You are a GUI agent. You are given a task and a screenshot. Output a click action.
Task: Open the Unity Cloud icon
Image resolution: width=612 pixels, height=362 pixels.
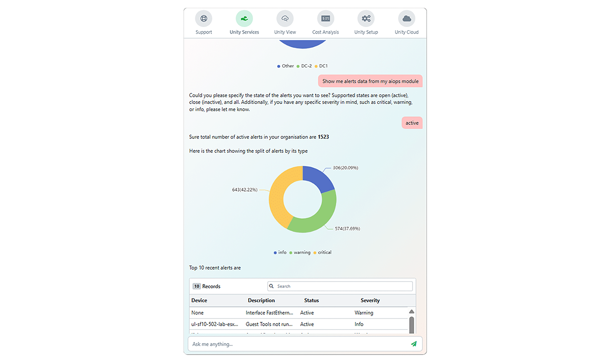pyautogui.click(x=407, y=18)
